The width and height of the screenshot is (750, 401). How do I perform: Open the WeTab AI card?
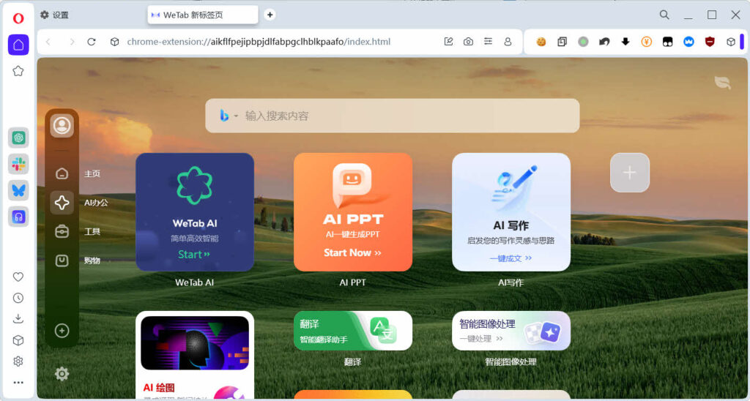click(195, 211)
